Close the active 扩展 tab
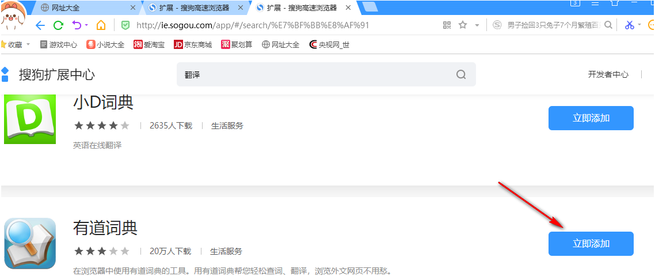 click(x=348, y=7)
